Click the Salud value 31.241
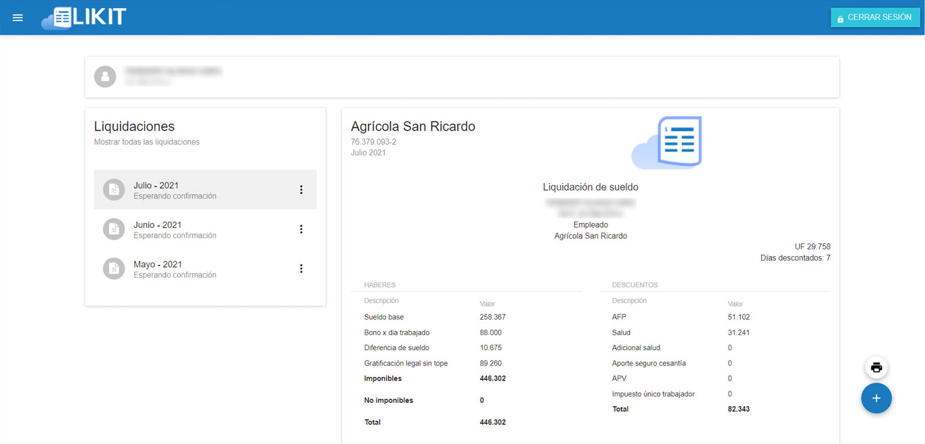This screenshot has width=925, height=444. point(739,332)
